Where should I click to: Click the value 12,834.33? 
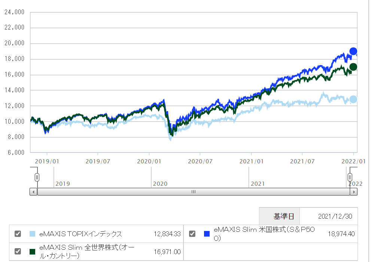pos(167,234)
